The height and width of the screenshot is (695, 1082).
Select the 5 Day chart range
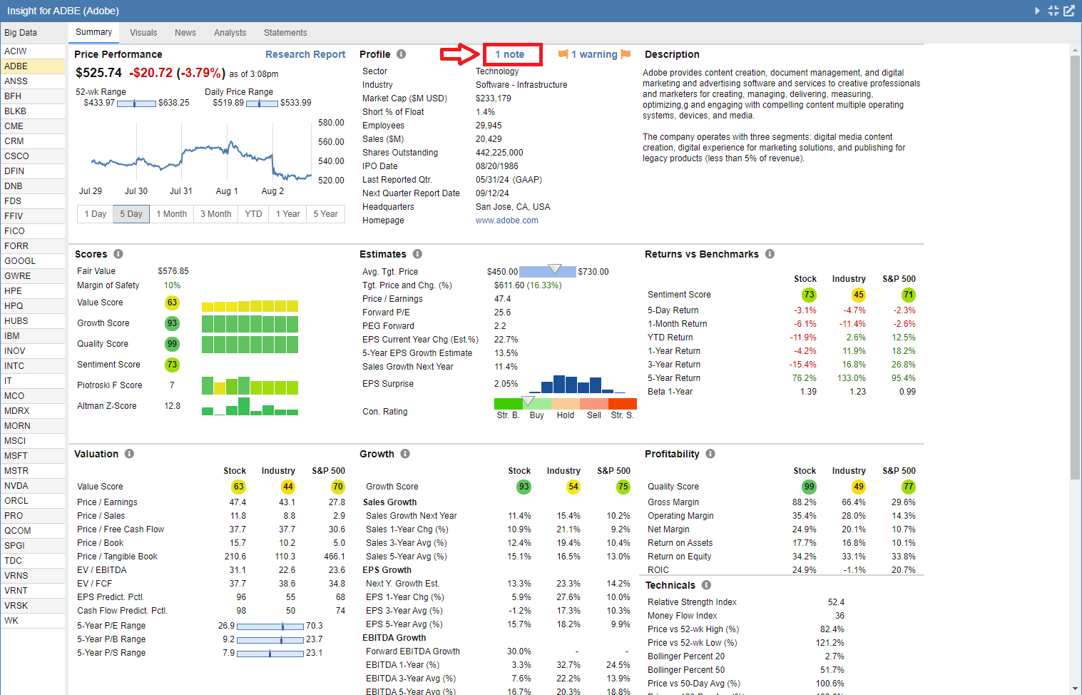click(x=131, y=214)
